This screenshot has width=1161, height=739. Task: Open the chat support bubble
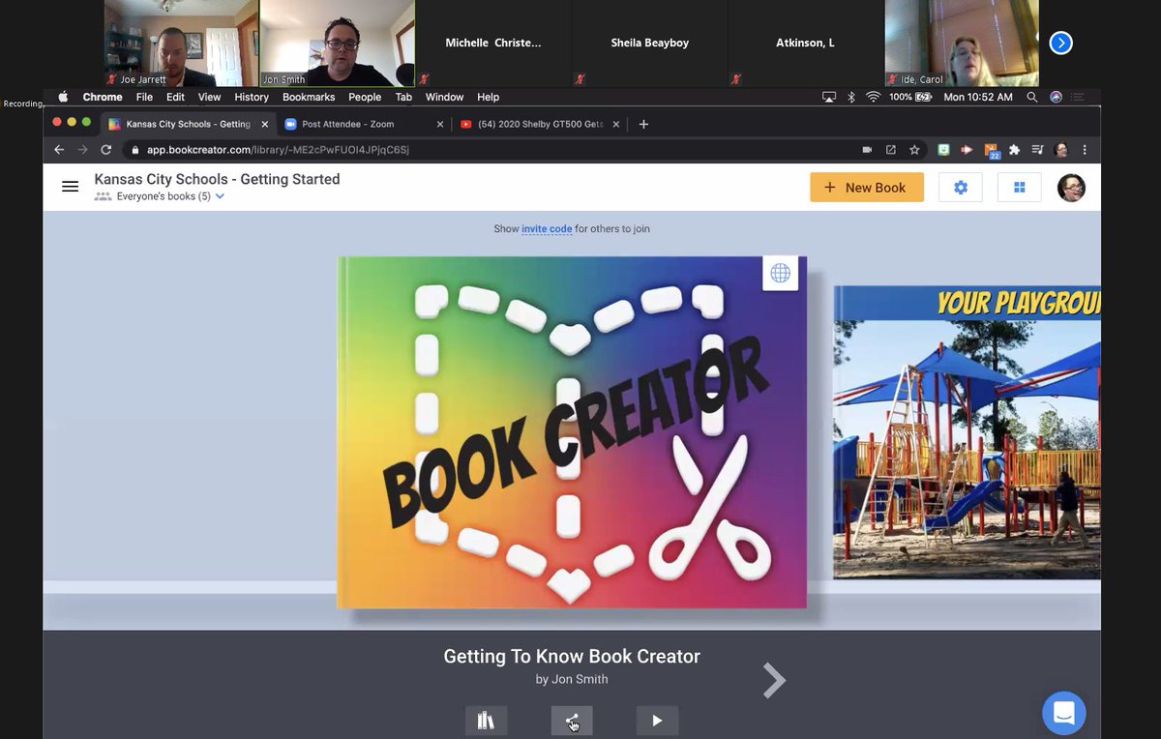click(x=1064, y=714)
